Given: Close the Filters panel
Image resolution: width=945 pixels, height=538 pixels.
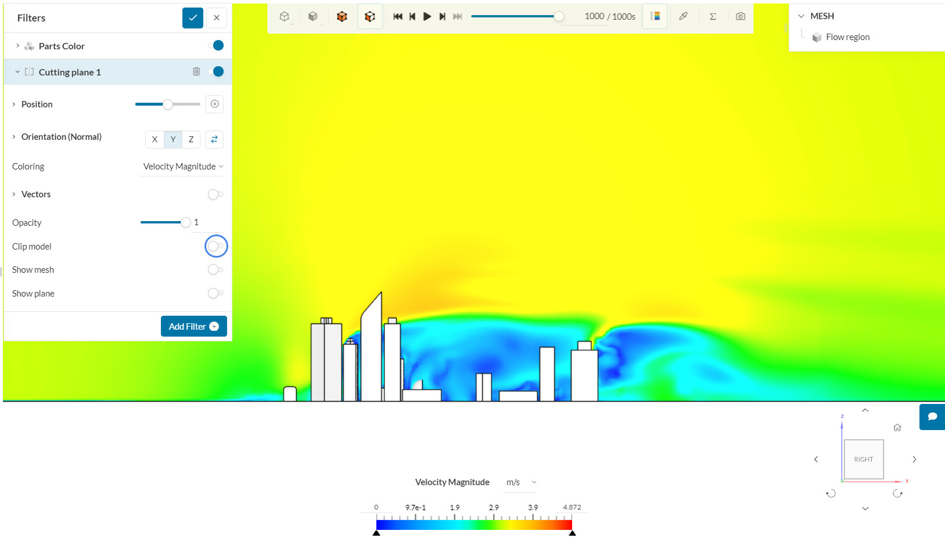Looking at the screenshot, I should click(x=217, y=18).
